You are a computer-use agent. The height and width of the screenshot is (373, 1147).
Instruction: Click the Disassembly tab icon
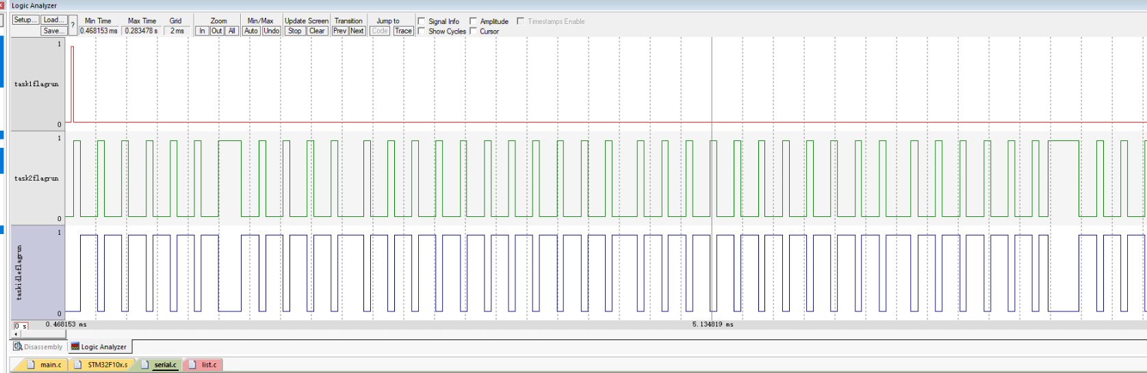pyautogui.click(x=18, y=346)
